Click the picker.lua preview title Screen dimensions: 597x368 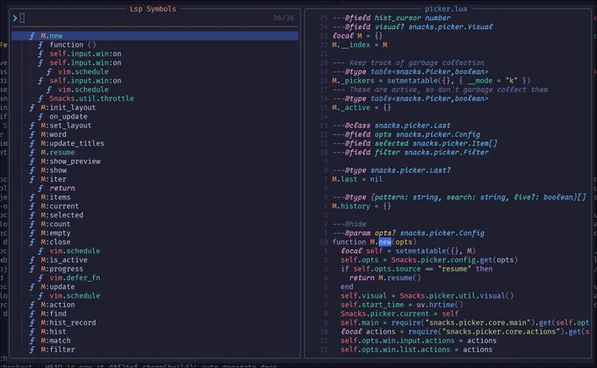446,9
